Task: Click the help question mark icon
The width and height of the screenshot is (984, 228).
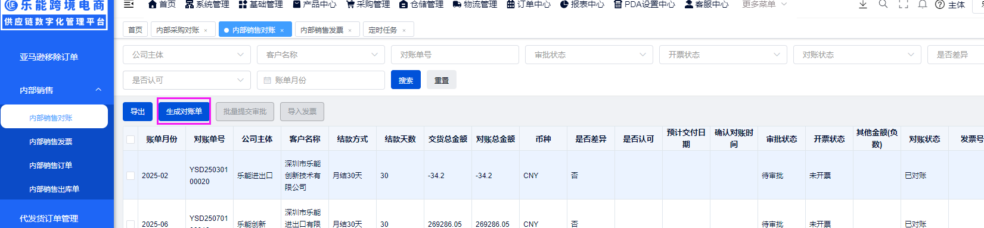Action: click(940, 5)
